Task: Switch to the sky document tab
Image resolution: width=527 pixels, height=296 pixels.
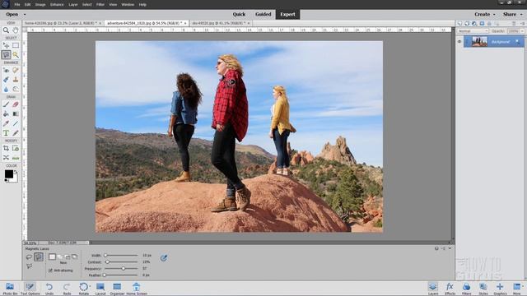Action: pos(218,23)
